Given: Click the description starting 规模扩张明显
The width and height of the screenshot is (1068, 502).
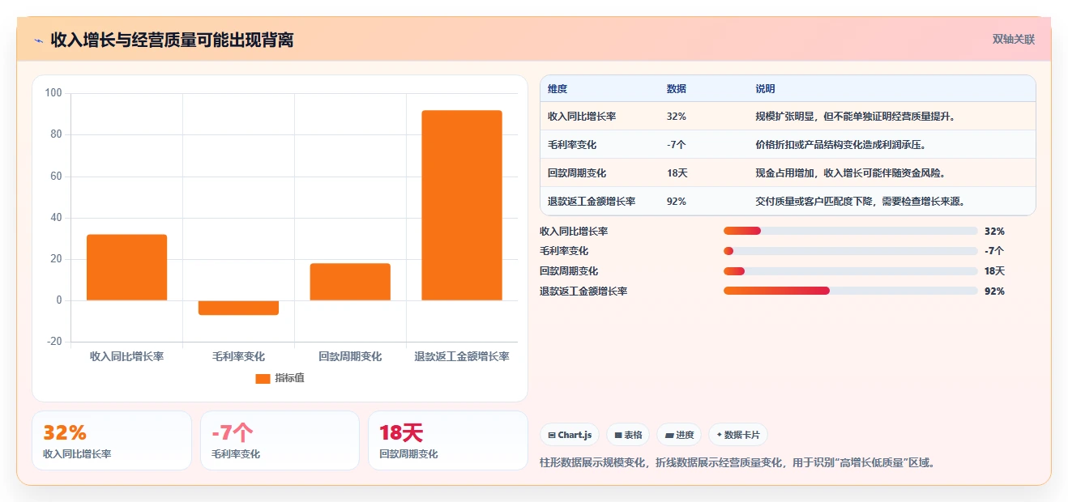Looking at the screenshot, I should click(x=857, y=117).
